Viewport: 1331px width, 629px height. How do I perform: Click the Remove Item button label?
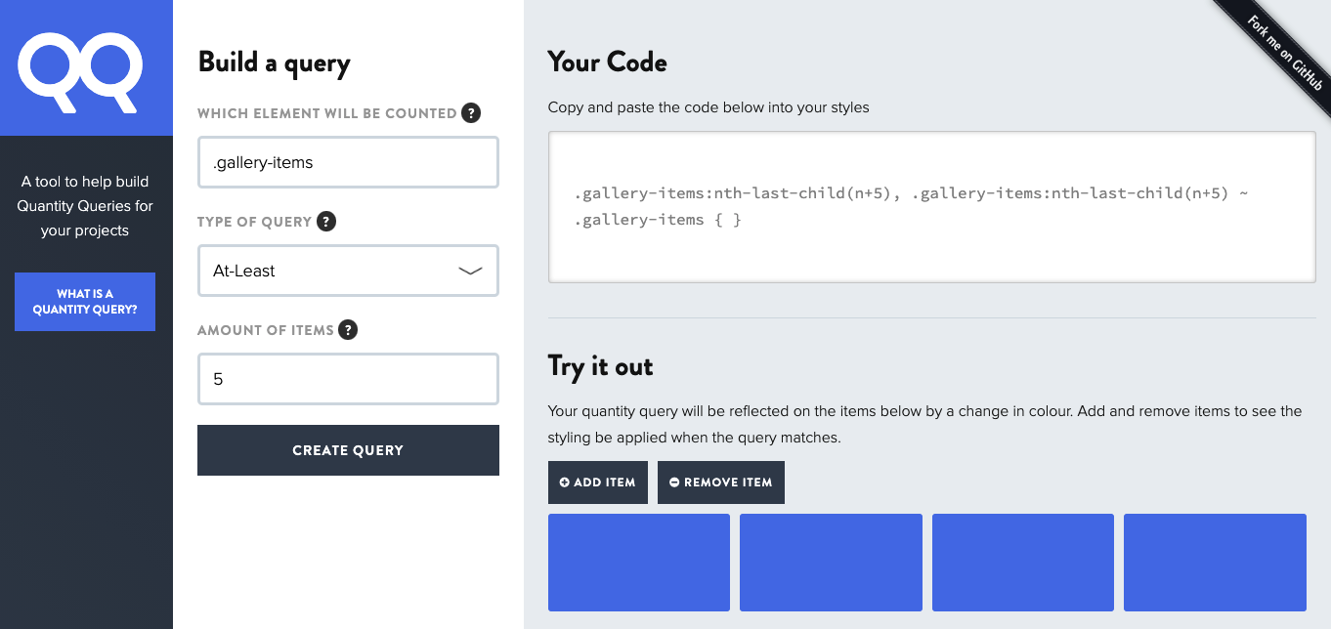(x=728, y=482)
